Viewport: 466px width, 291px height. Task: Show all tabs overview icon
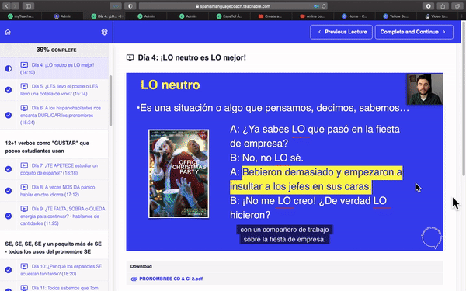pyautogui.click(x=457, y=6)
